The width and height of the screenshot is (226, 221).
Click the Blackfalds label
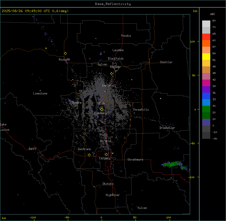coord(116,59)
